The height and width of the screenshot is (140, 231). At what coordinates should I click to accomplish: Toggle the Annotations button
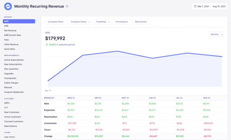121,22
